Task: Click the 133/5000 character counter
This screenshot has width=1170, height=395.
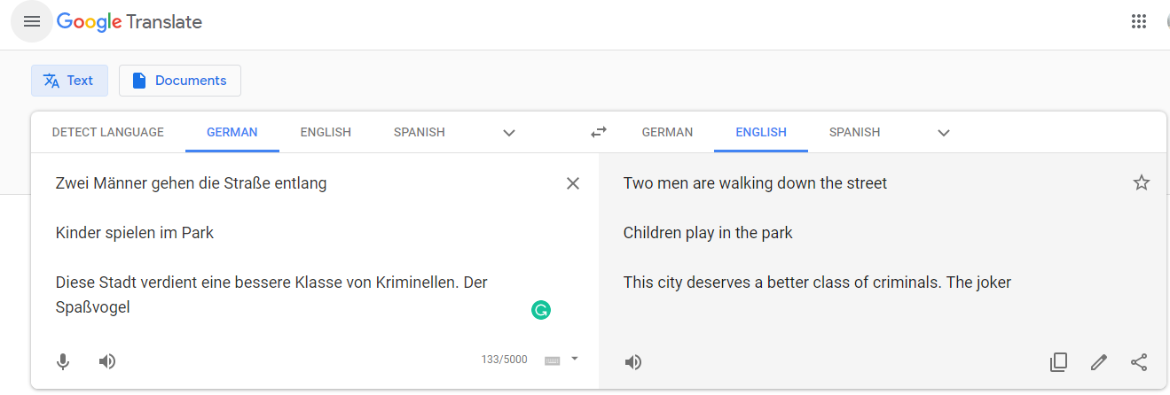Action: pos(505,360)
